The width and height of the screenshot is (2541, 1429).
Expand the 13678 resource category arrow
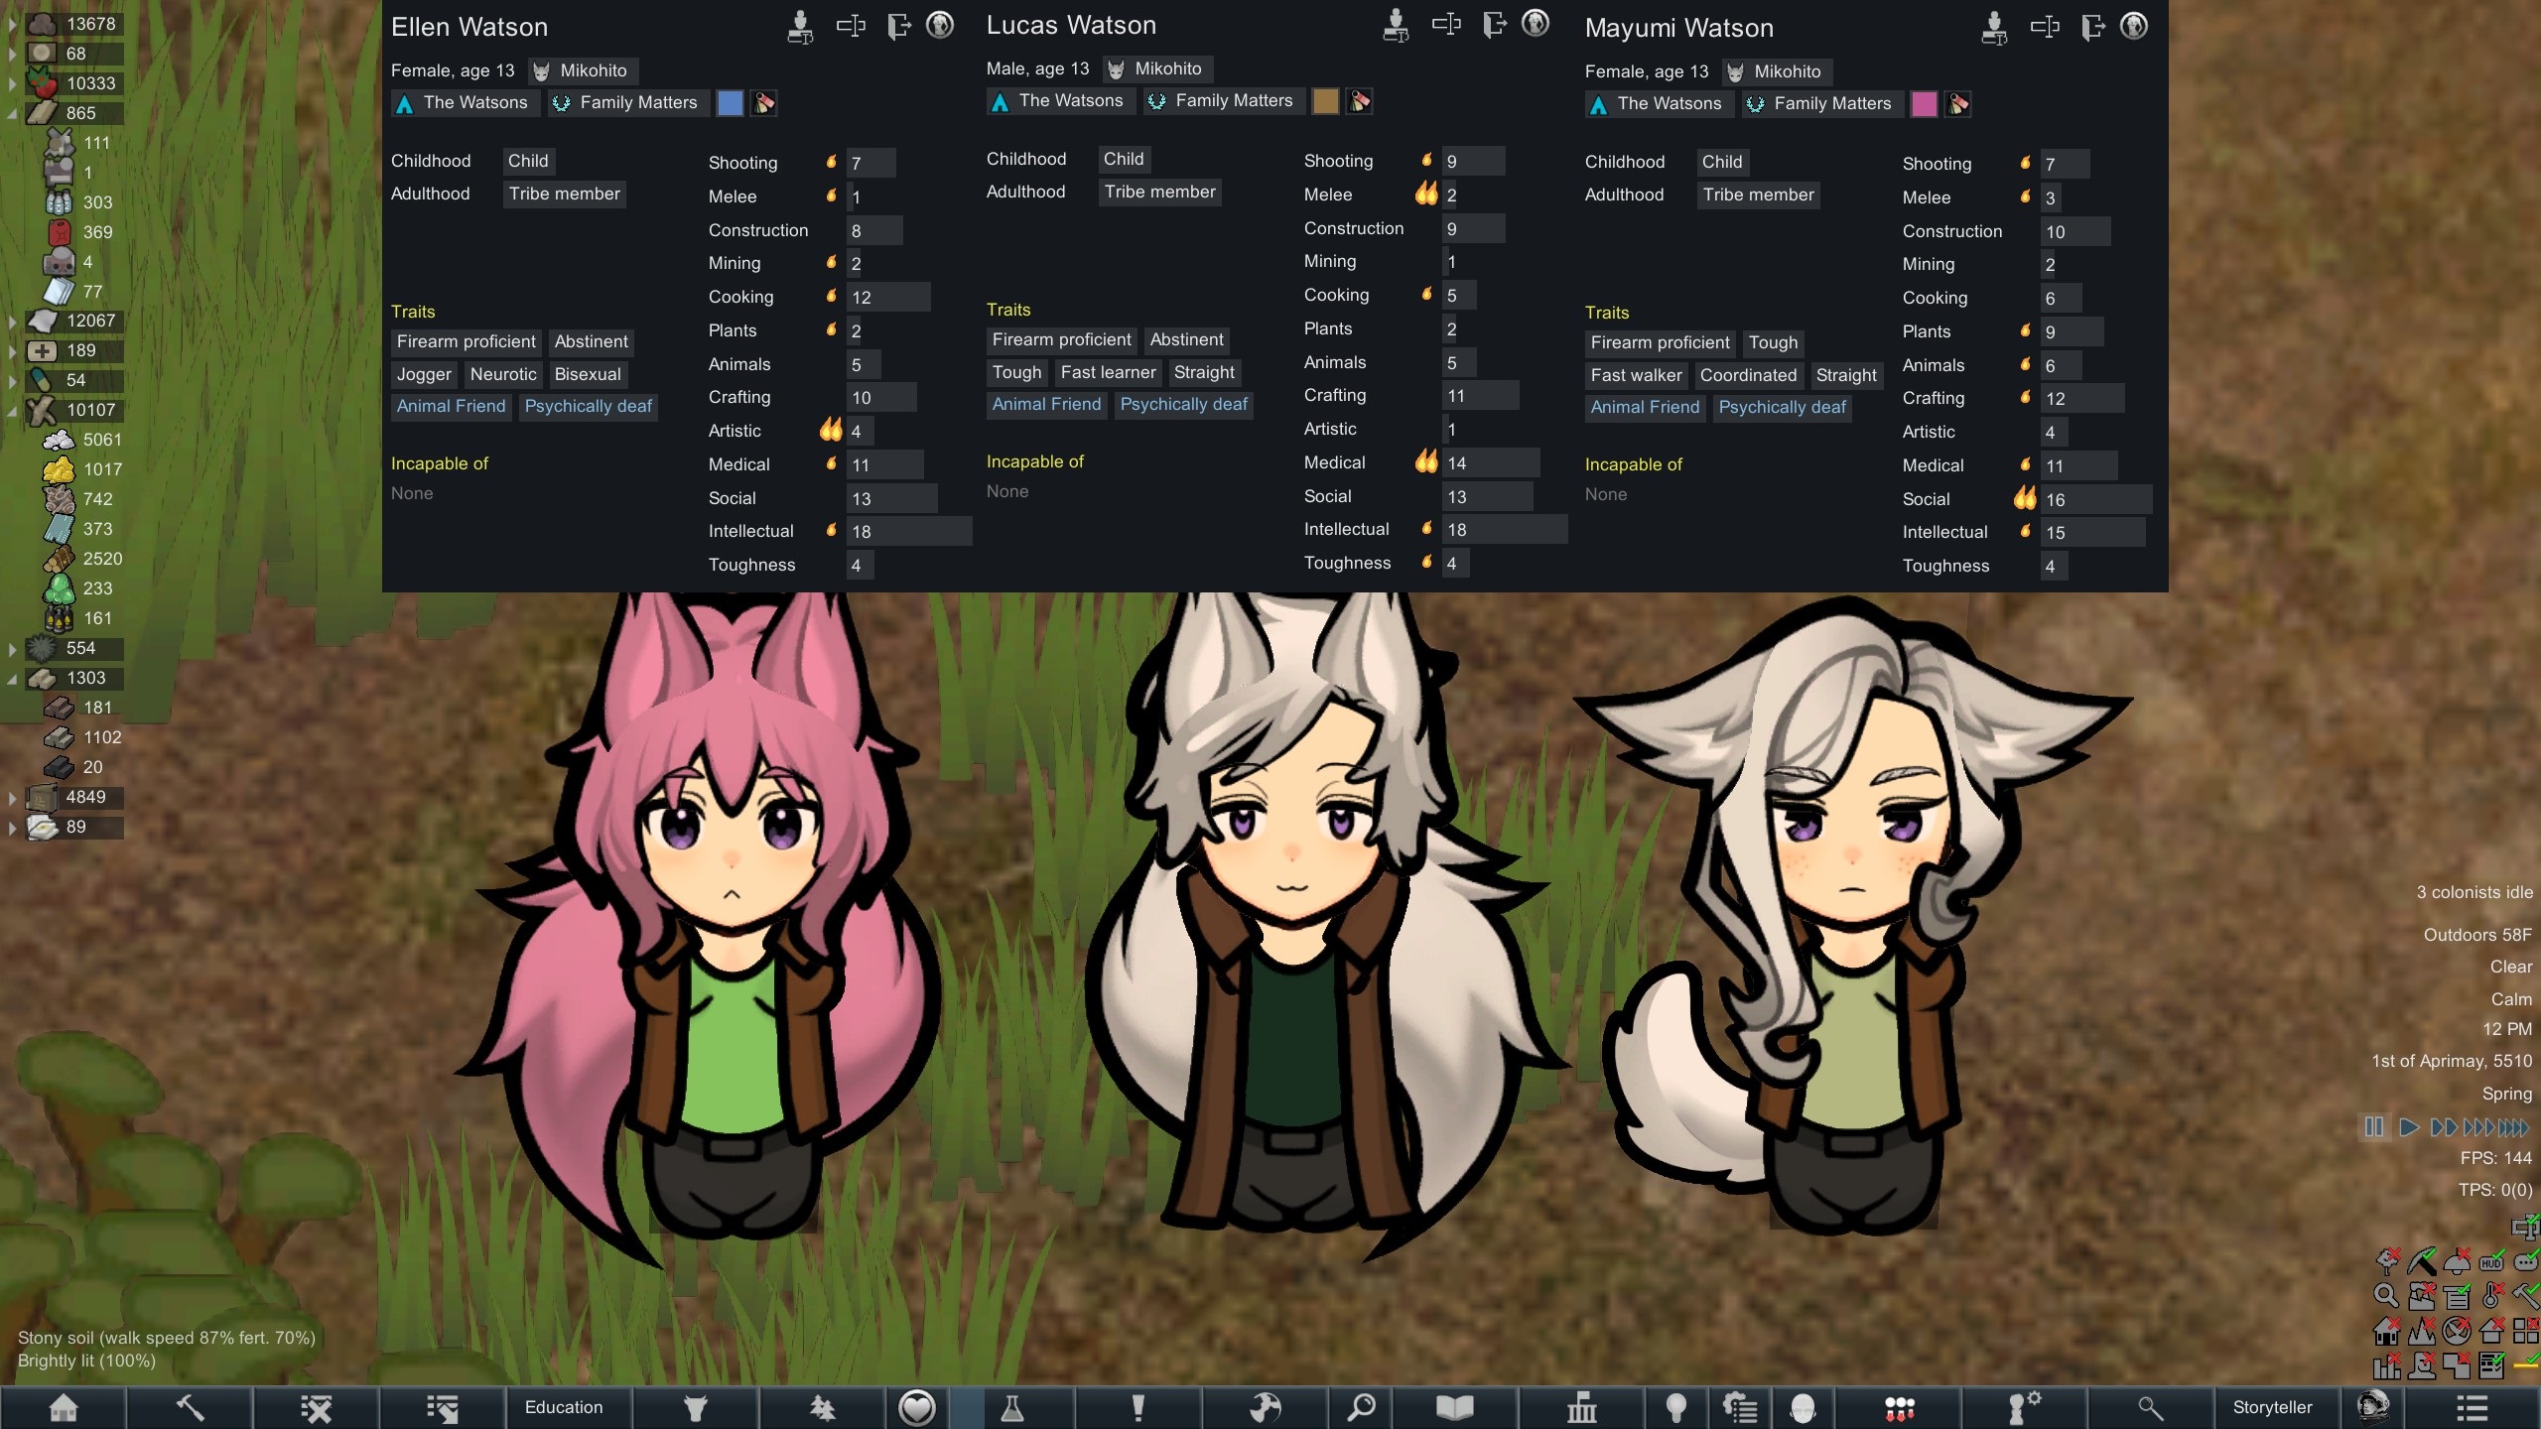tap(12, 24)
